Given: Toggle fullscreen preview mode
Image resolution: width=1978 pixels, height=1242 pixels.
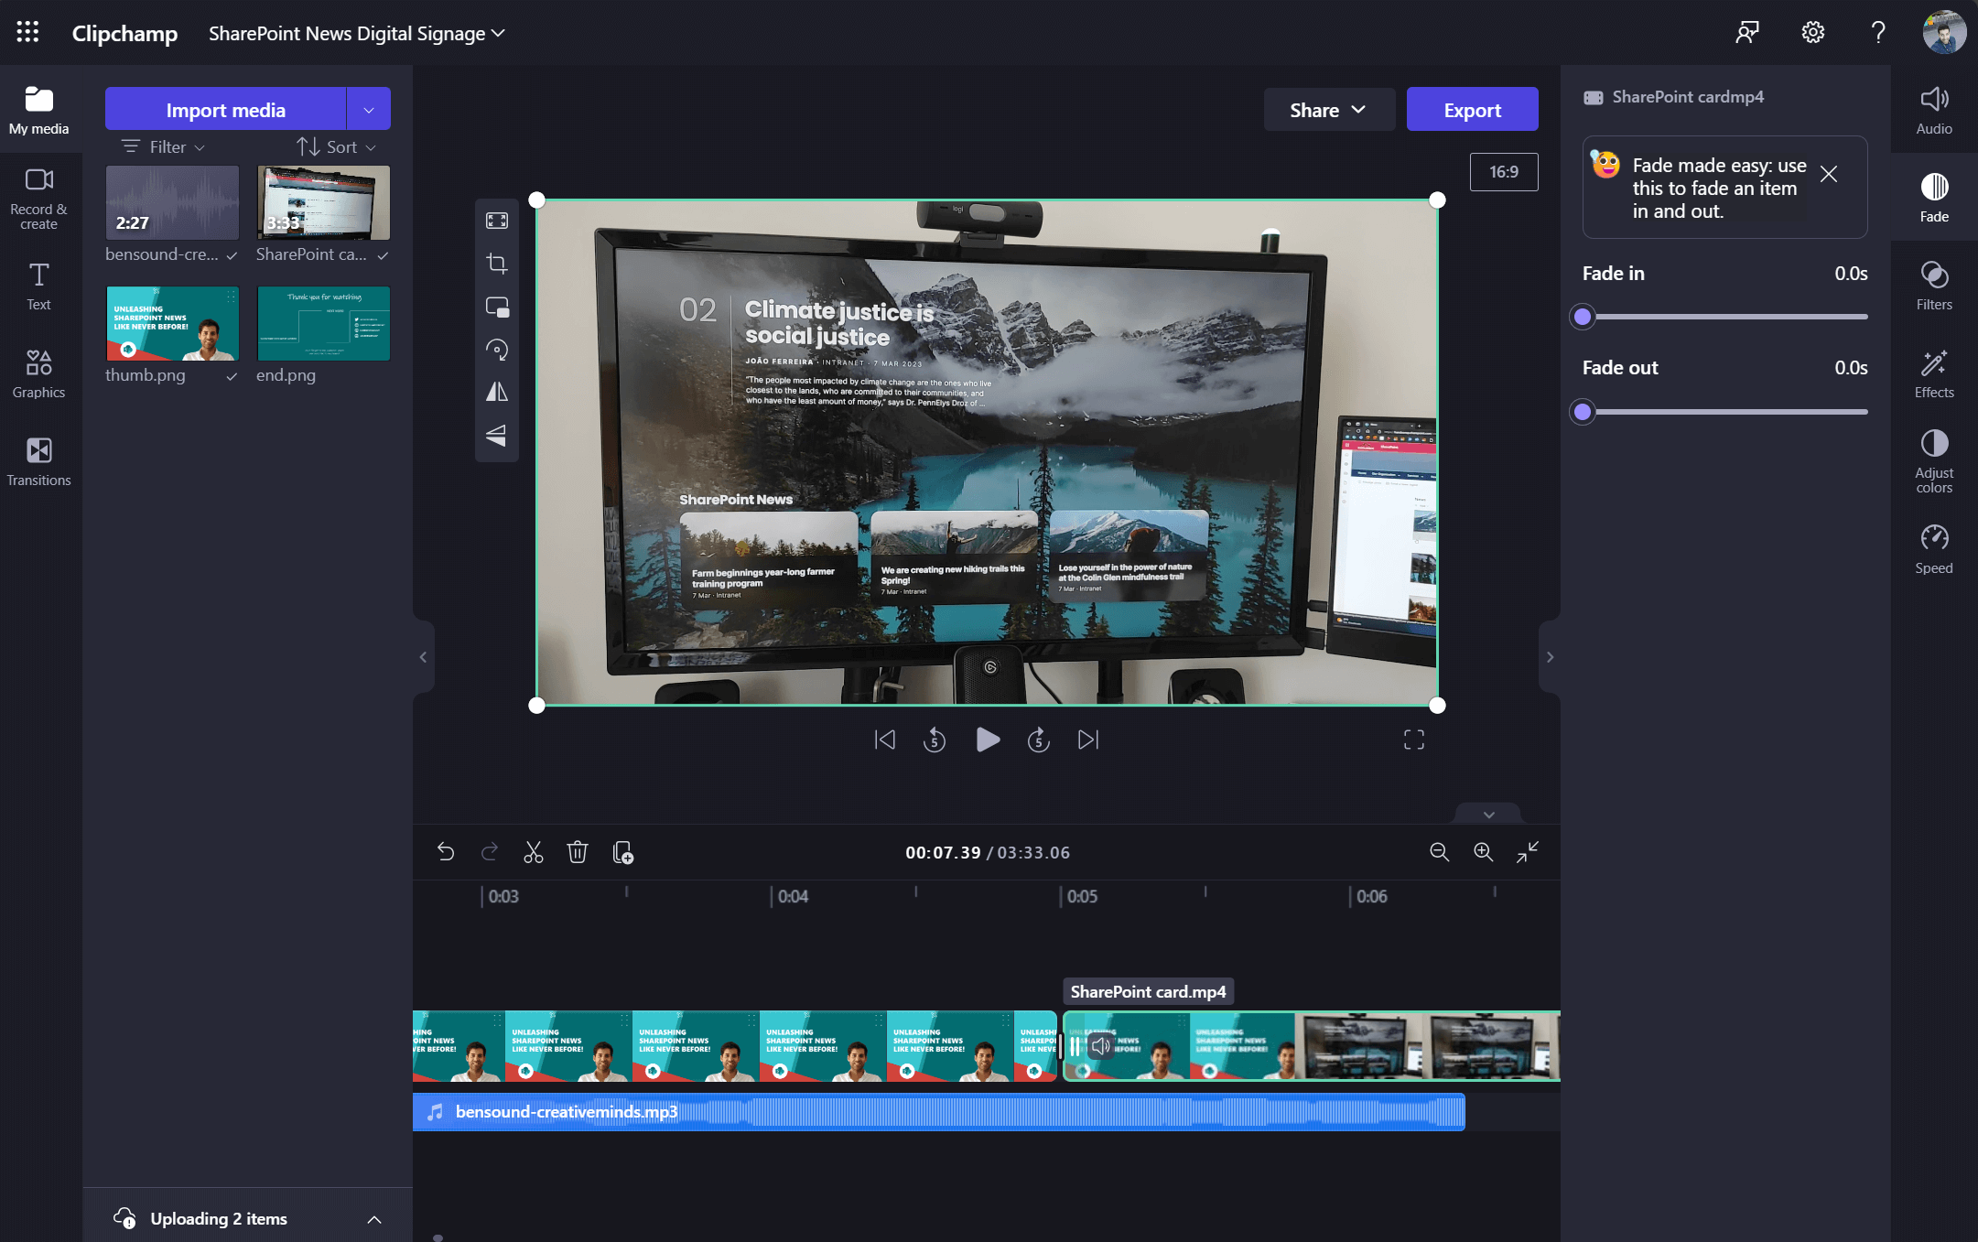Looking at the screenshot, I should [x=1413, y=740].
